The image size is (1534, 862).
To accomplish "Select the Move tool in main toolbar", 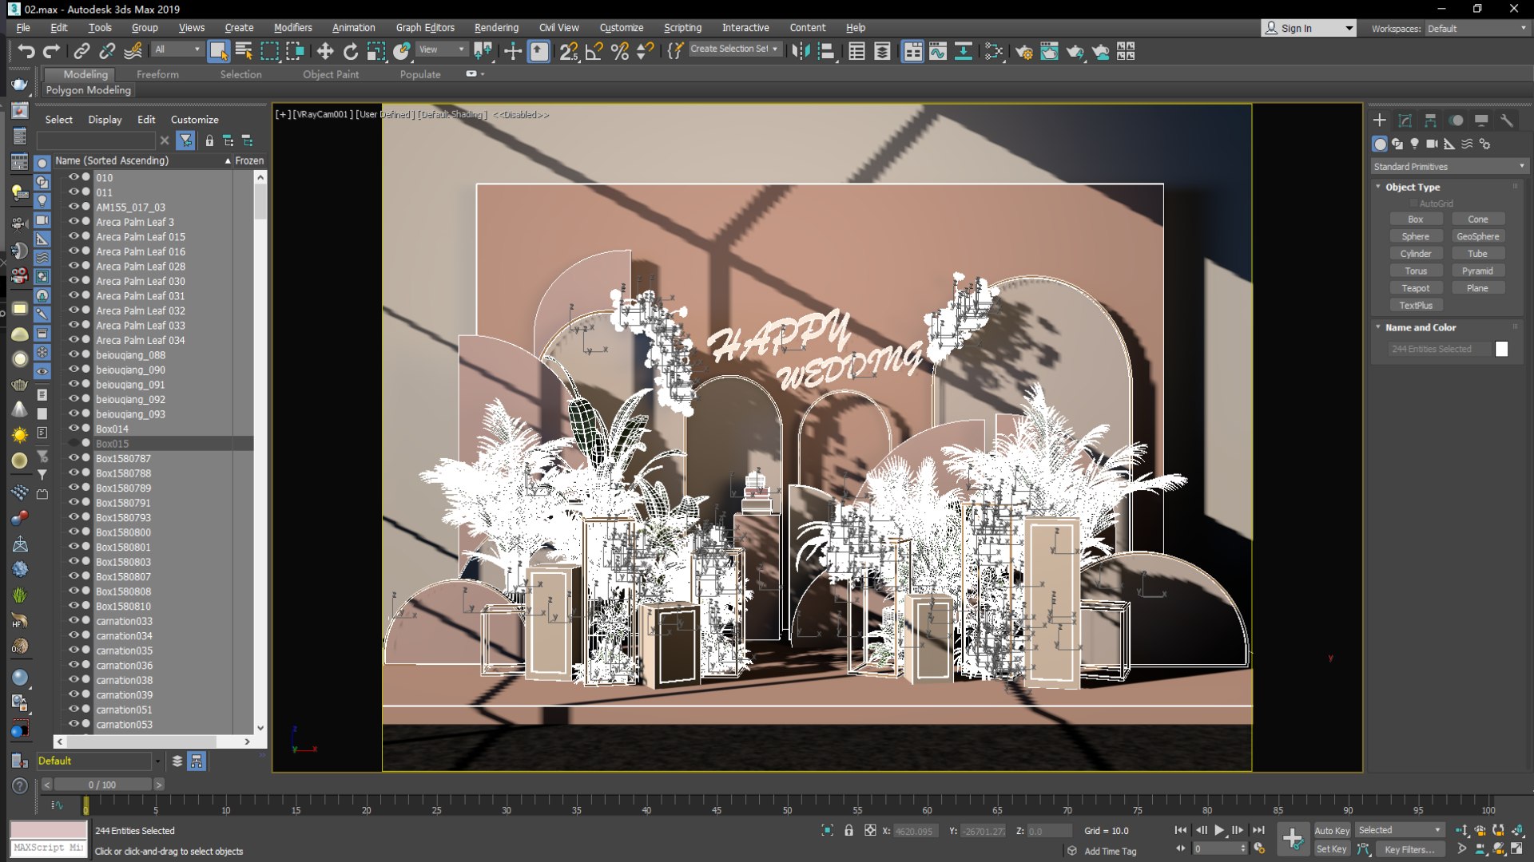I will point(324,52).
